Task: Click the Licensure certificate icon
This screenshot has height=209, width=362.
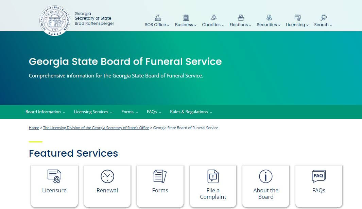Action: (x=54, y=176)
